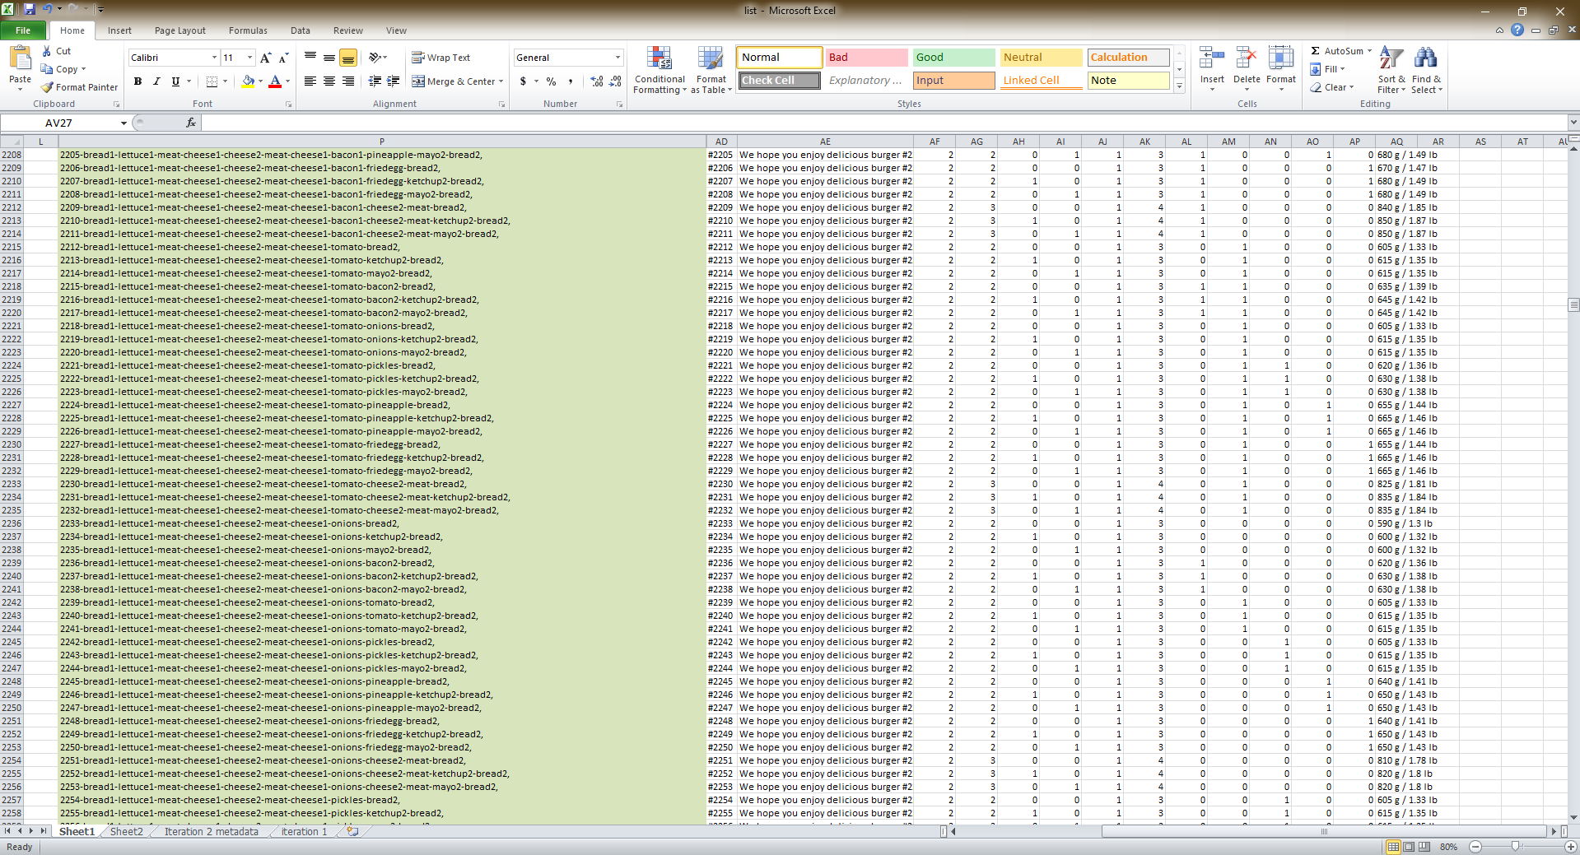Open the Name Box dropdown arrow
Image resolution: width=1580 pixels, height=855 pixels.
(124, 123)
